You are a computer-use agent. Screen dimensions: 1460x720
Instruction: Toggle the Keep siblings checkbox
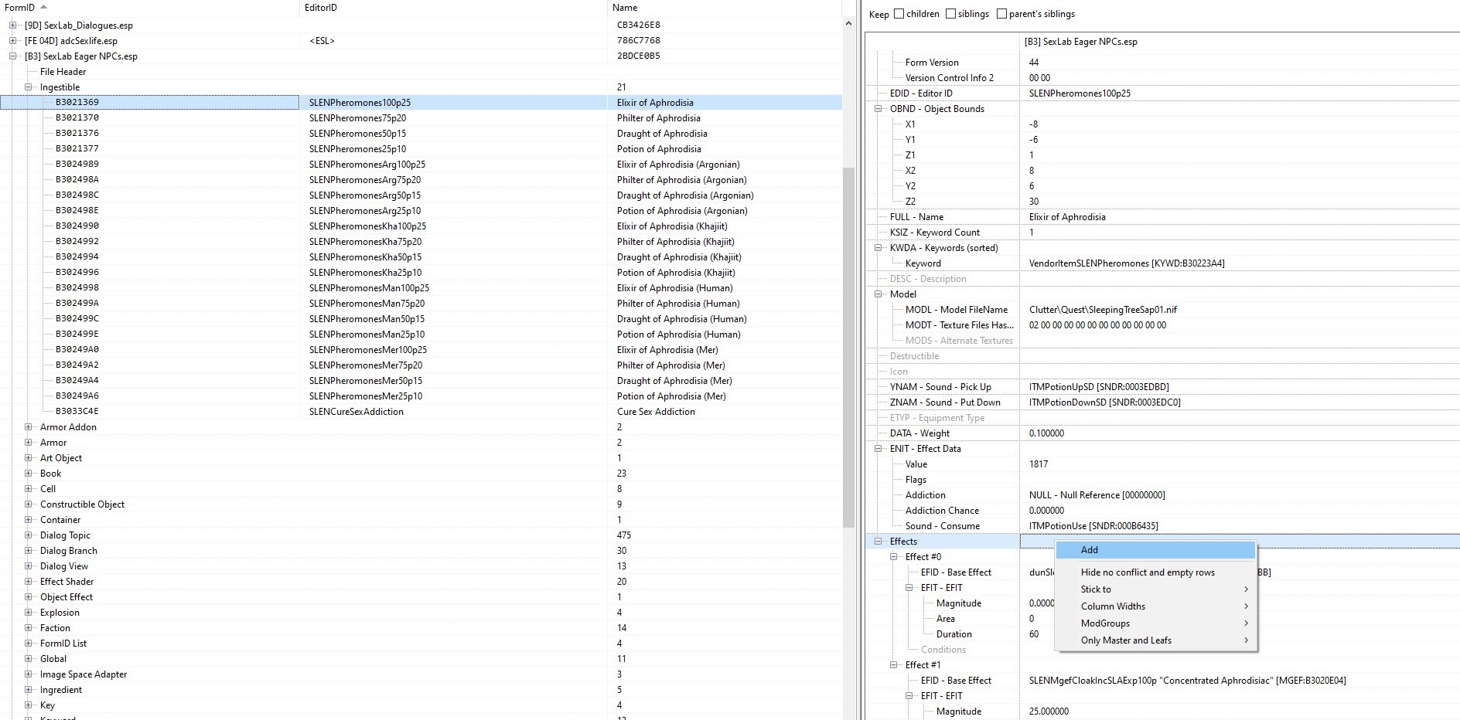point(950,14)
